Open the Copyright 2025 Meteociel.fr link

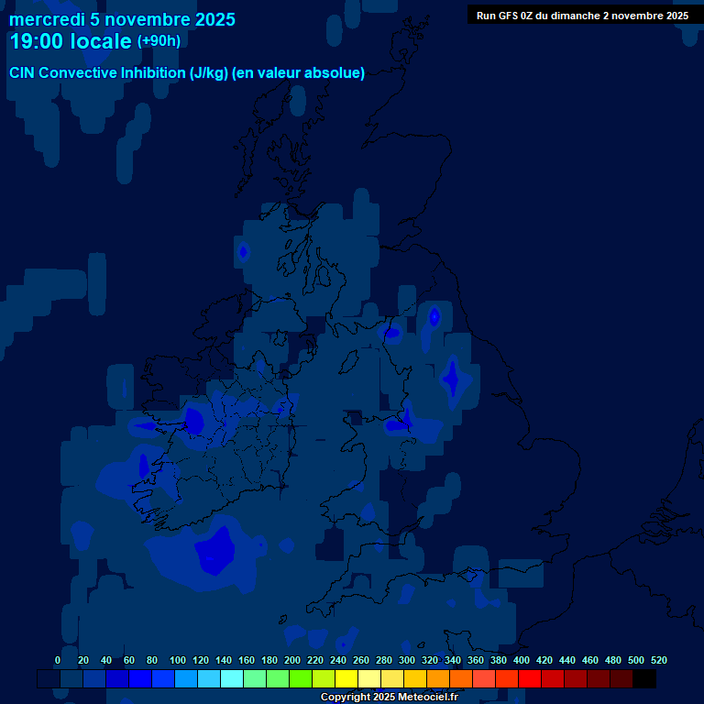click(389, 698)
